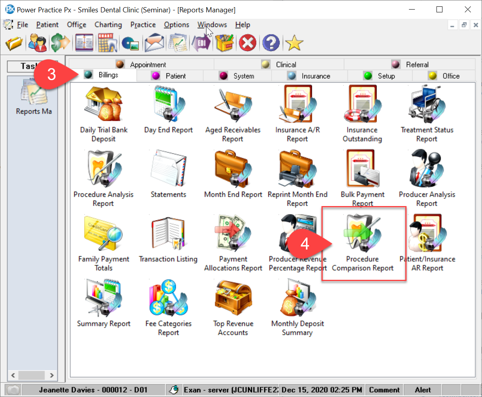
Task: Switch to the Office reports tab
Action: 444,76
